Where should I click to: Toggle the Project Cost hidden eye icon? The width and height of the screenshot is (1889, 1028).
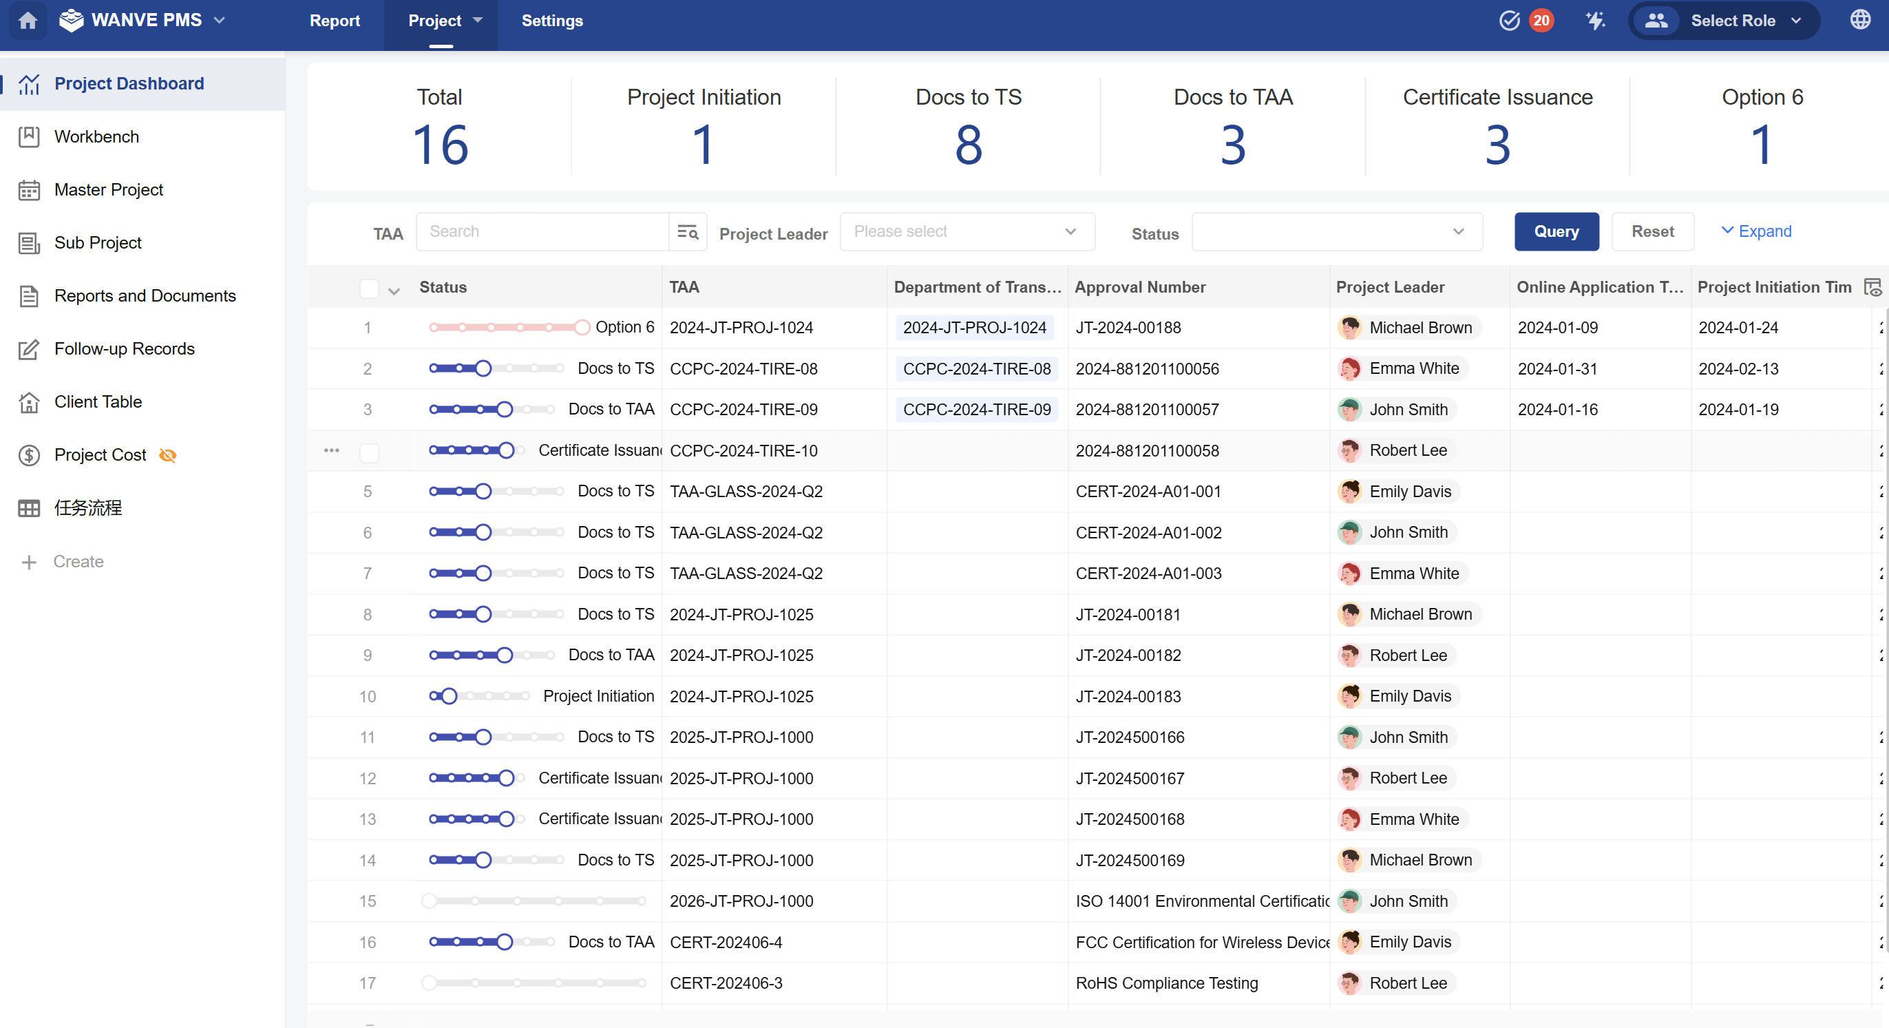(x=168, y=455)
